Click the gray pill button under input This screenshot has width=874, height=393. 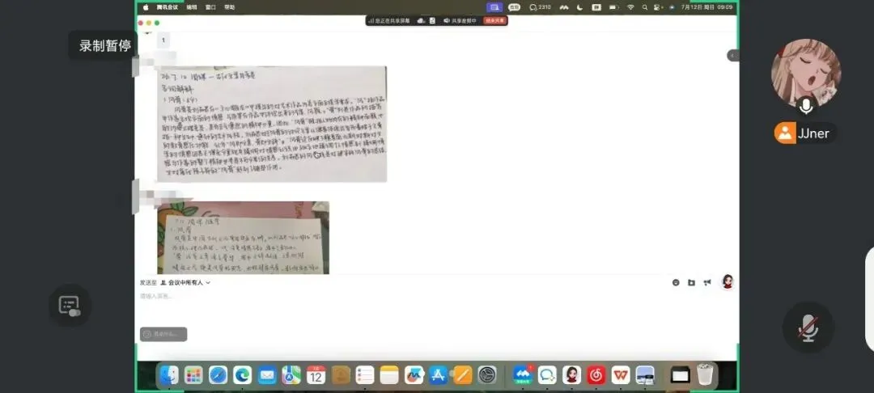(x=163, y=334)
